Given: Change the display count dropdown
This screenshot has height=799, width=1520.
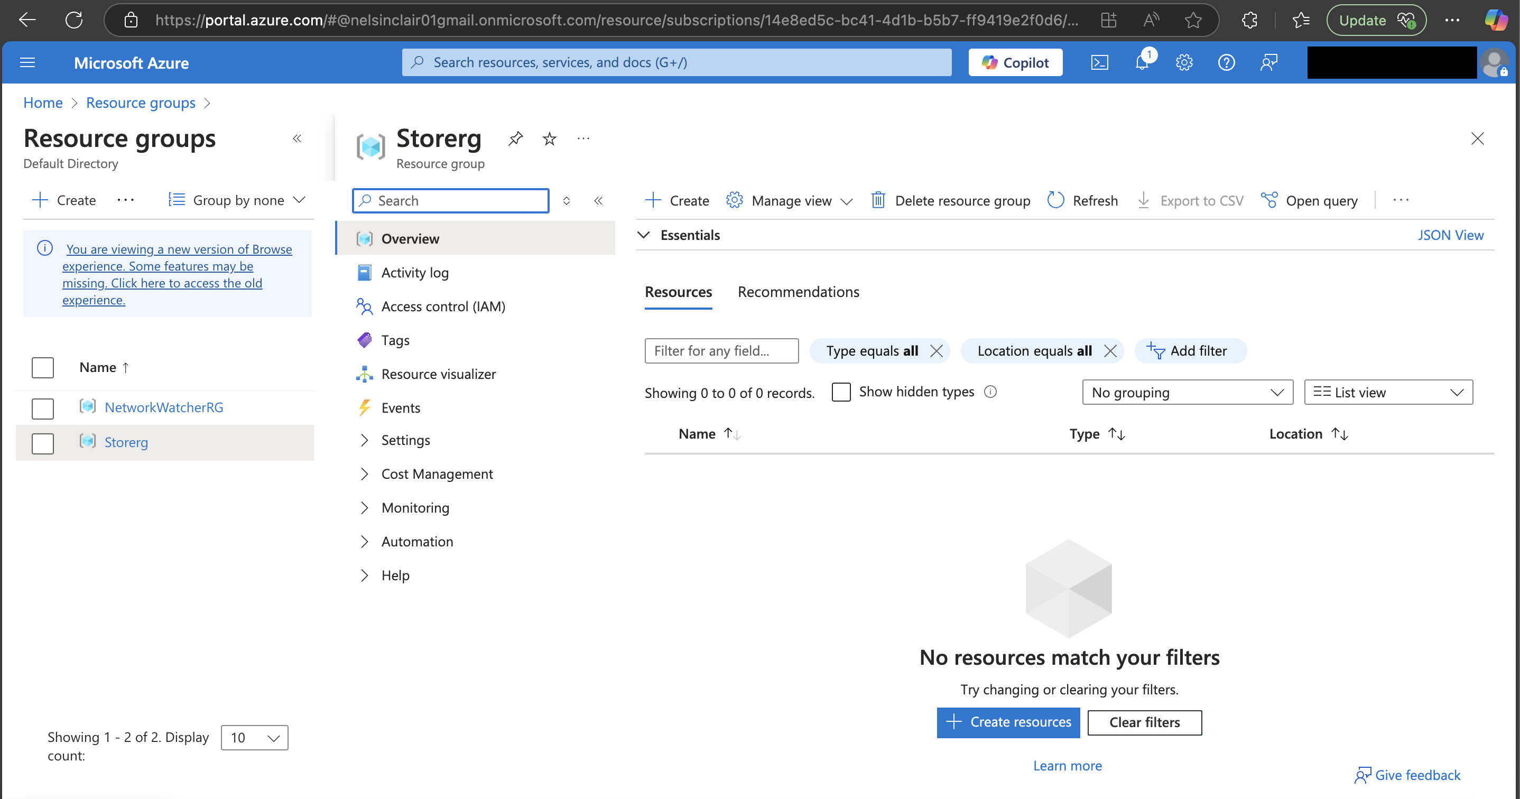Looking at the screenshot, I should pos(254,738).
